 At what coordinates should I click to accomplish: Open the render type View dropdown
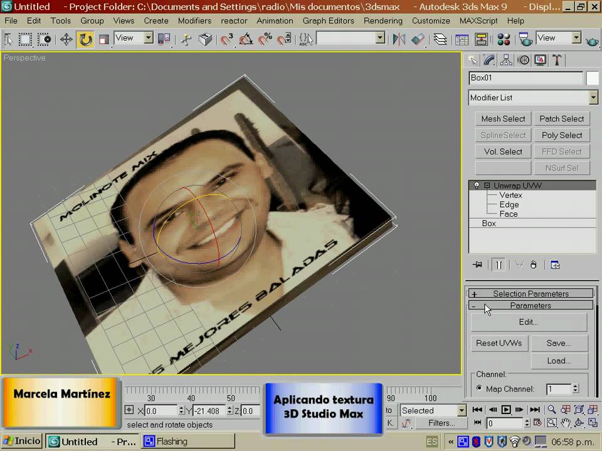point(576,38)
